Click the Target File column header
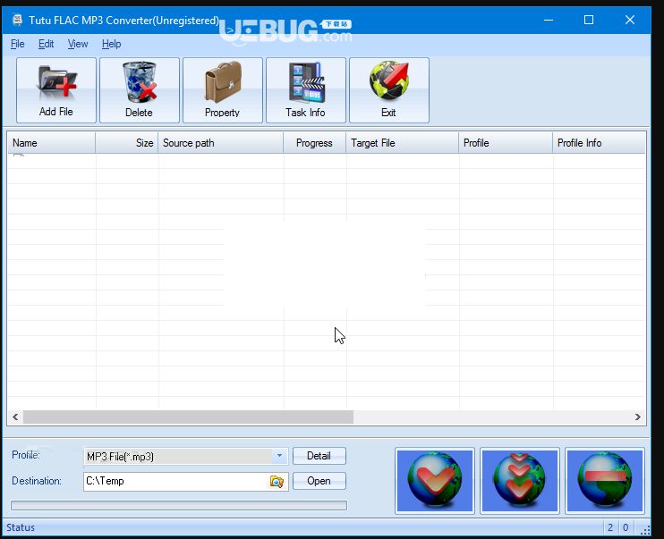Image resolution: width=664 pixels, height=539 pixels. 403,143
